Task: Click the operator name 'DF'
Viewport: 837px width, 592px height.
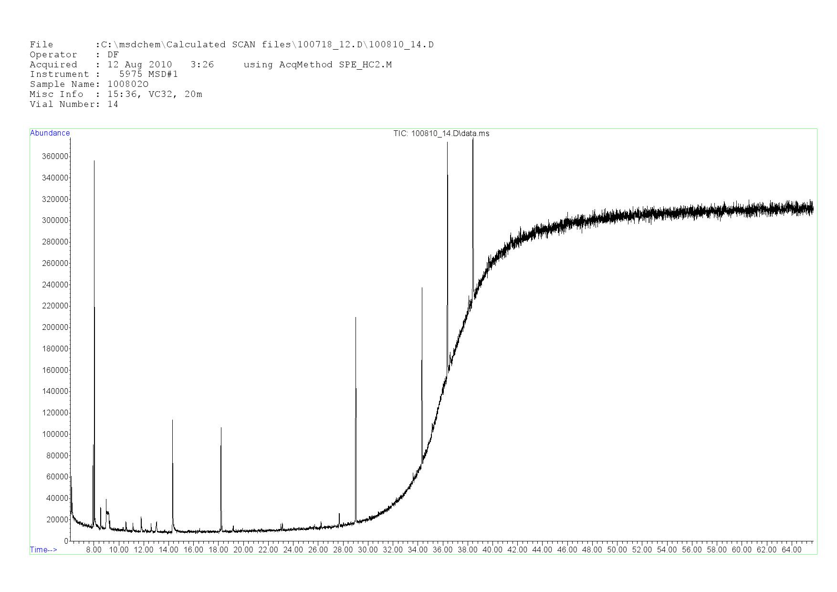Action: pos(113,55)
